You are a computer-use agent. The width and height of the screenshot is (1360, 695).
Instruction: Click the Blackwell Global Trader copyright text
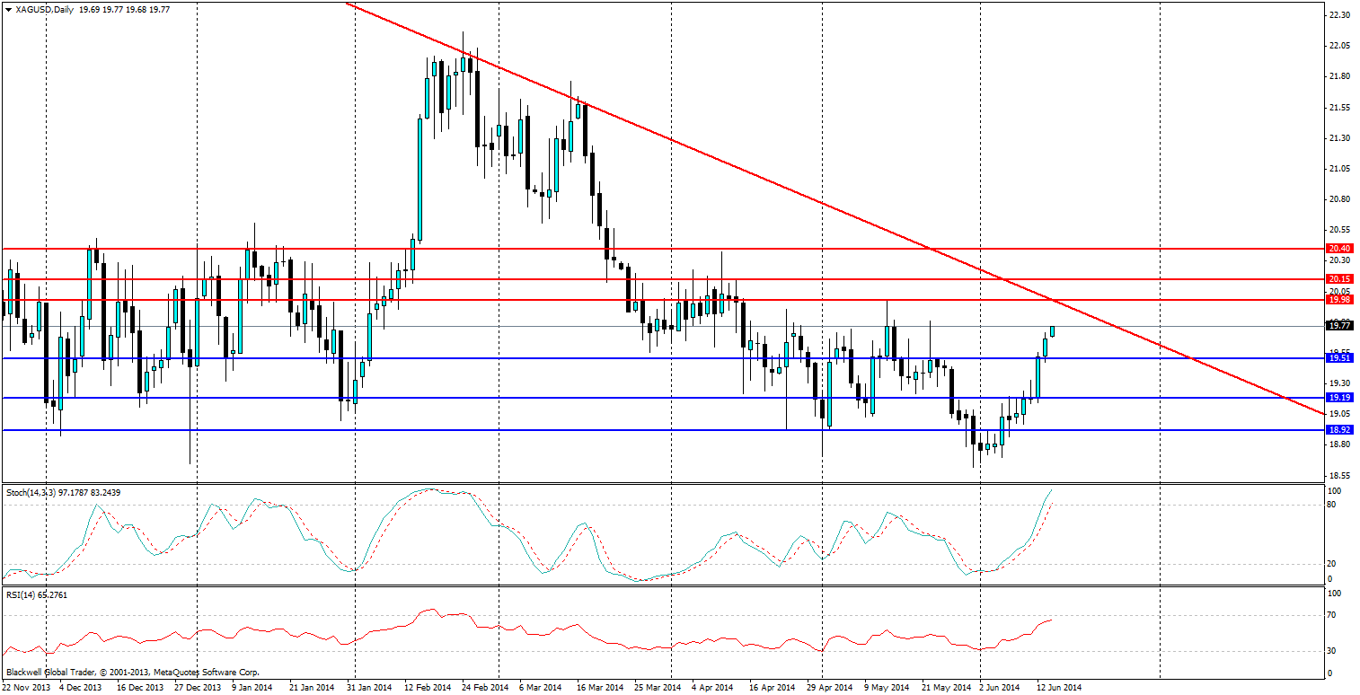(x=132, y=672)
